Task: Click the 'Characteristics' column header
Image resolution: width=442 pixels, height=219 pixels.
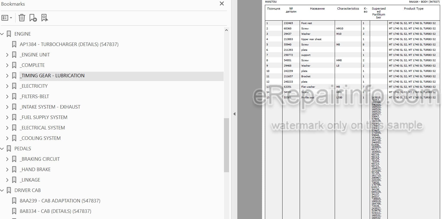Action: tap(348, 9)
